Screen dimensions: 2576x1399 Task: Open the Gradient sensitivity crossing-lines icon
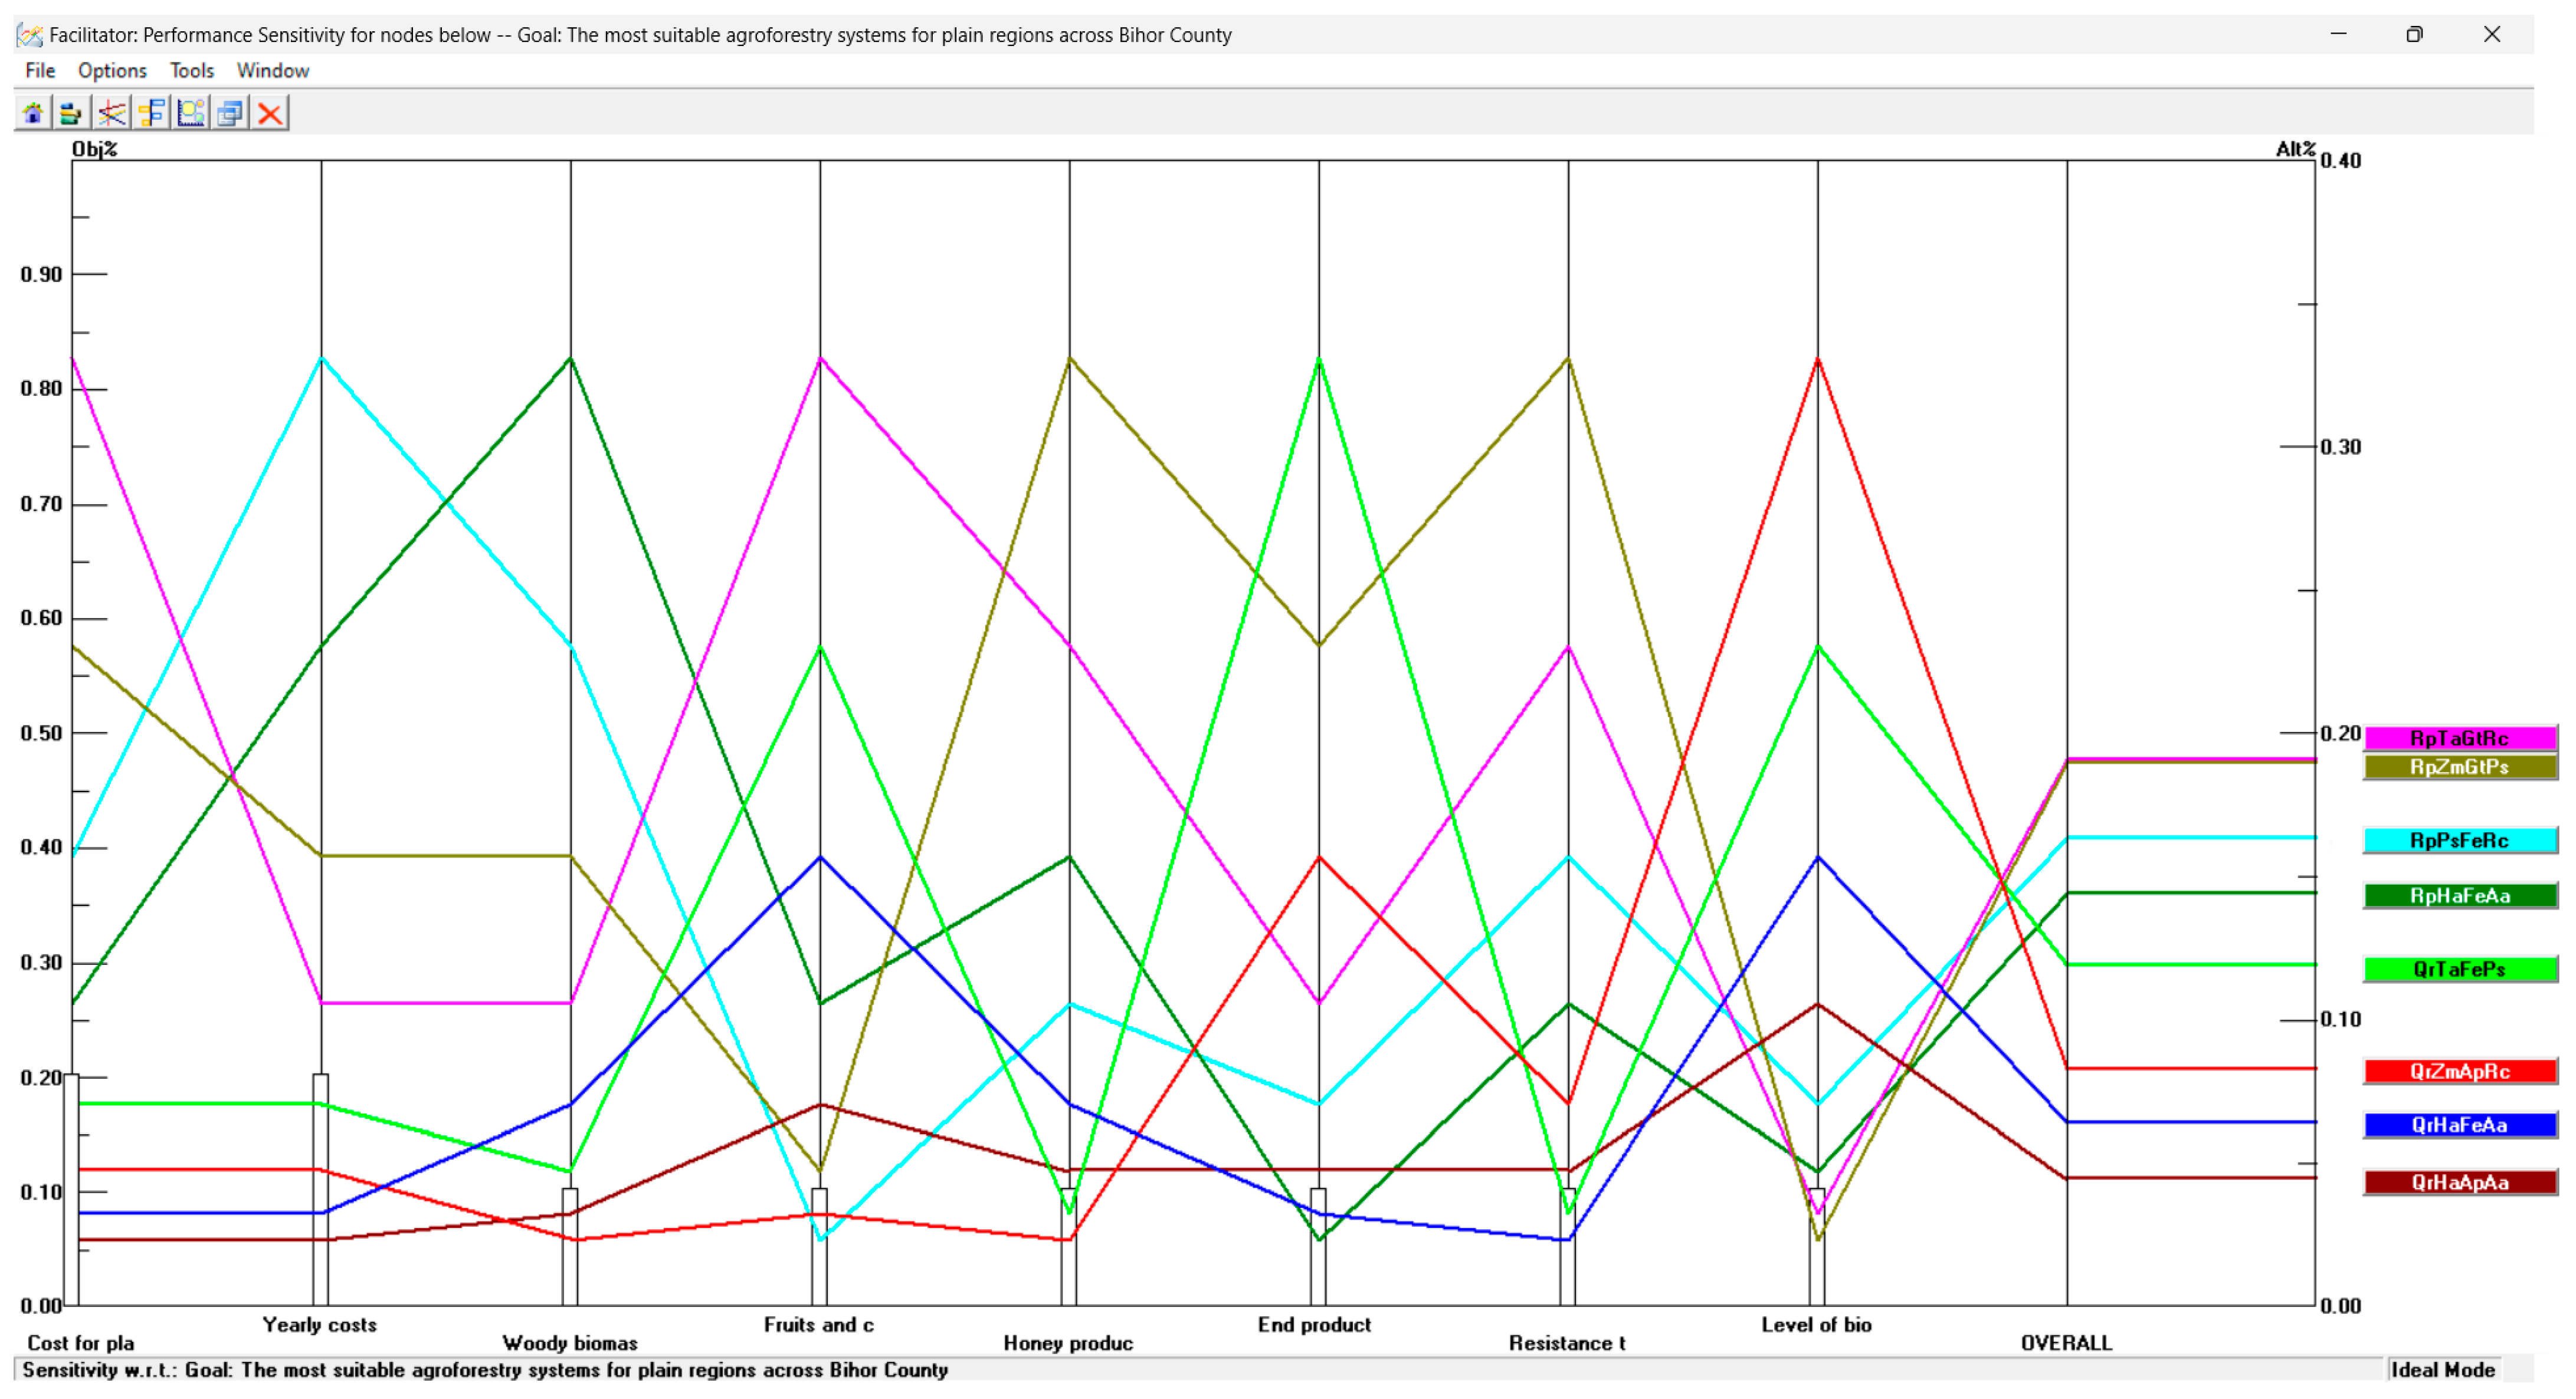111,113
